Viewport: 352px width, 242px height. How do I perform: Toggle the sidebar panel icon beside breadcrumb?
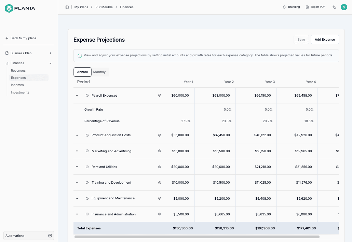pos(67,7)
